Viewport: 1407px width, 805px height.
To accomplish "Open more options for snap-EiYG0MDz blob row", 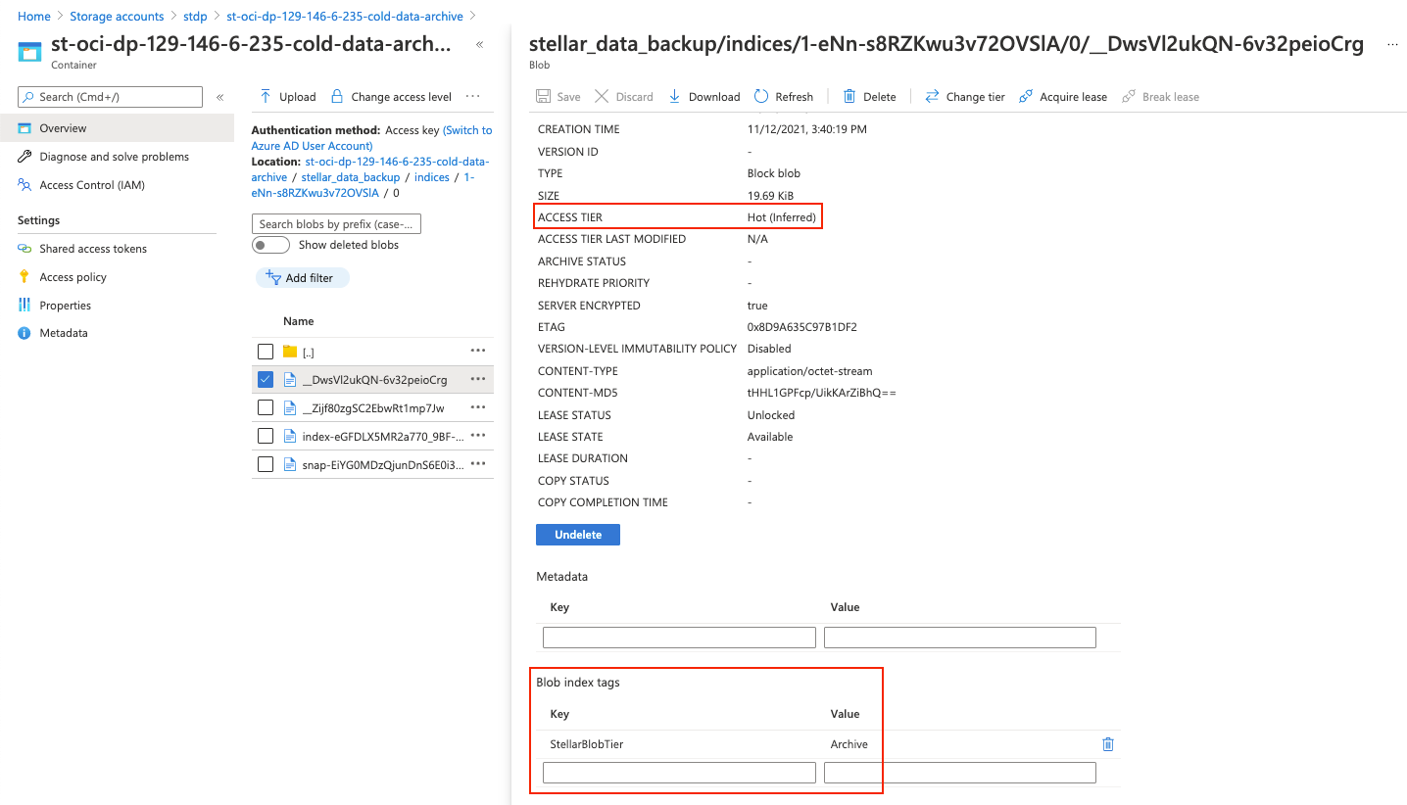I will [478, 464].
